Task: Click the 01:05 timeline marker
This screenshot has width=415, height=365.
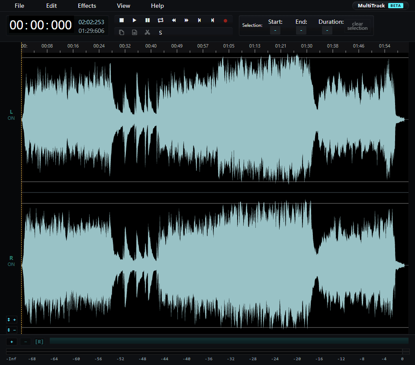Action: tap(228, 46)
